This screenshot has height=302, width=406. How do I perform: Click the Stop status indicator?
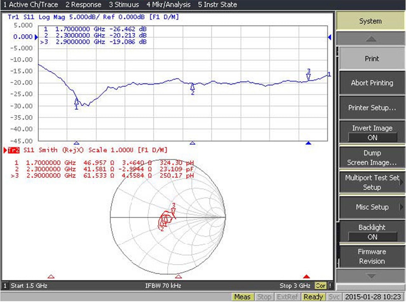tap(264, 297)
